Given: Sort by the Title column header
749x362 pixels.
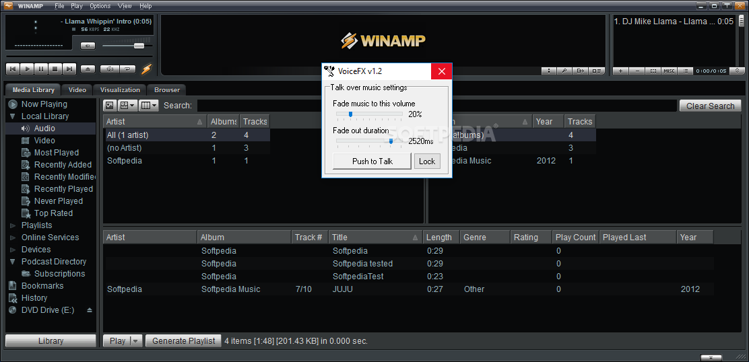Looking at the screenshot, I should (x=375, y=237).
